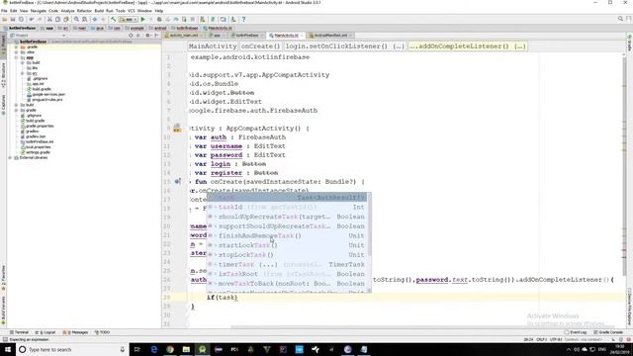The width and height of the screenshot is (633, 356).
Task: Expand the .idea folder in project tree
Action: click(x=17, y=52)
